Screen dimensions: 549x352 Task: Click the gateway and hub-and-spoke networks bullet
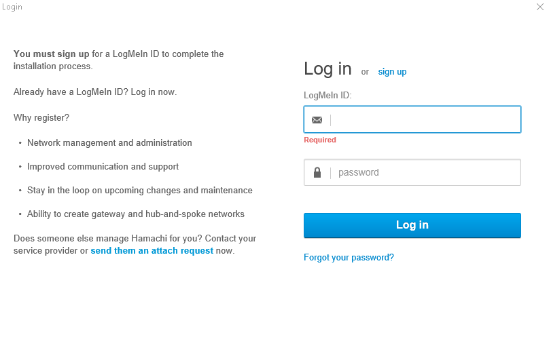coord(135,214)
